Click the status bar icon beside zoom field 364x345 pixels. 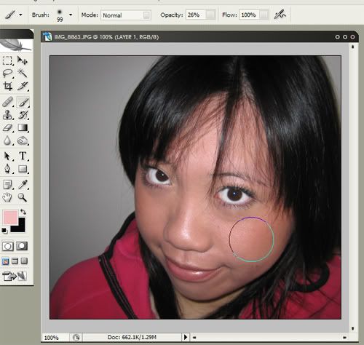click(x=76, y=337)
